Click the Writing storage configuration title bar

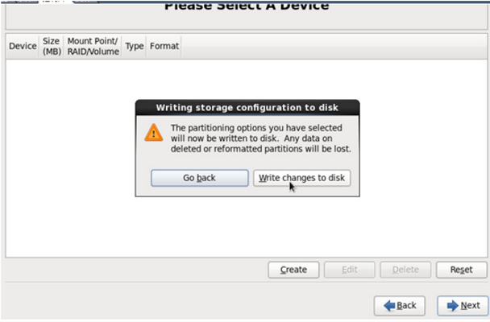(x=247, y=108)
